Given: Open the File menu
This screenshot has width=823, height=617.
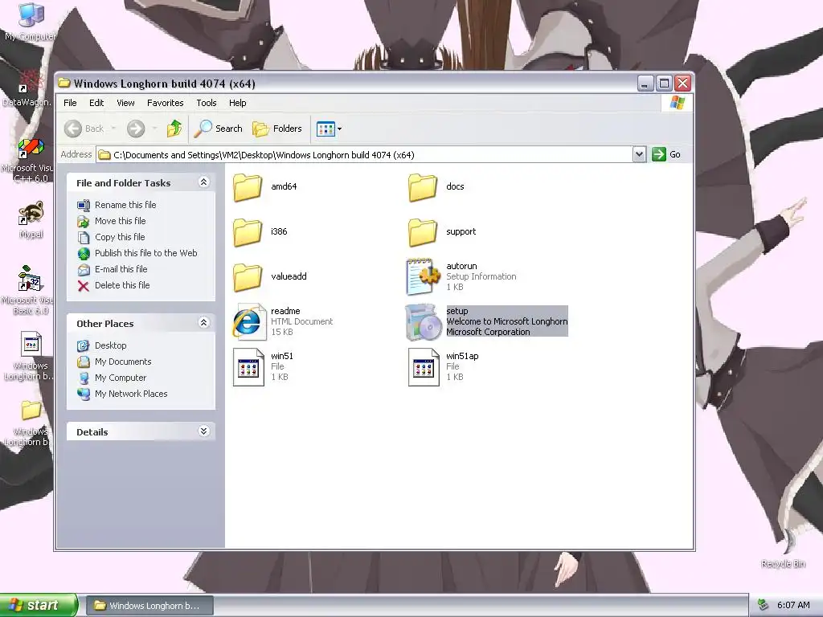Looking at the screenshot, I should point(71,103).
